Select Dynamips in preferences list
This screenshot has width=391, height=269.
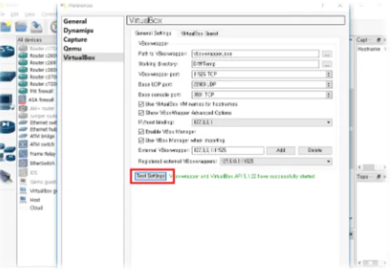pos(79,31)
